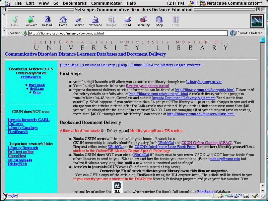The image size is (268, 201).
Task: Open the Communicator menu
Action: tap(107, 3)
